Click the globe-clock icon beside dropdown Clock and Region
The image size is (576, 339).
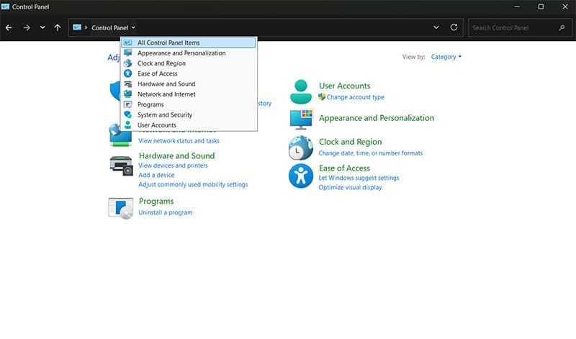point(127,63)
